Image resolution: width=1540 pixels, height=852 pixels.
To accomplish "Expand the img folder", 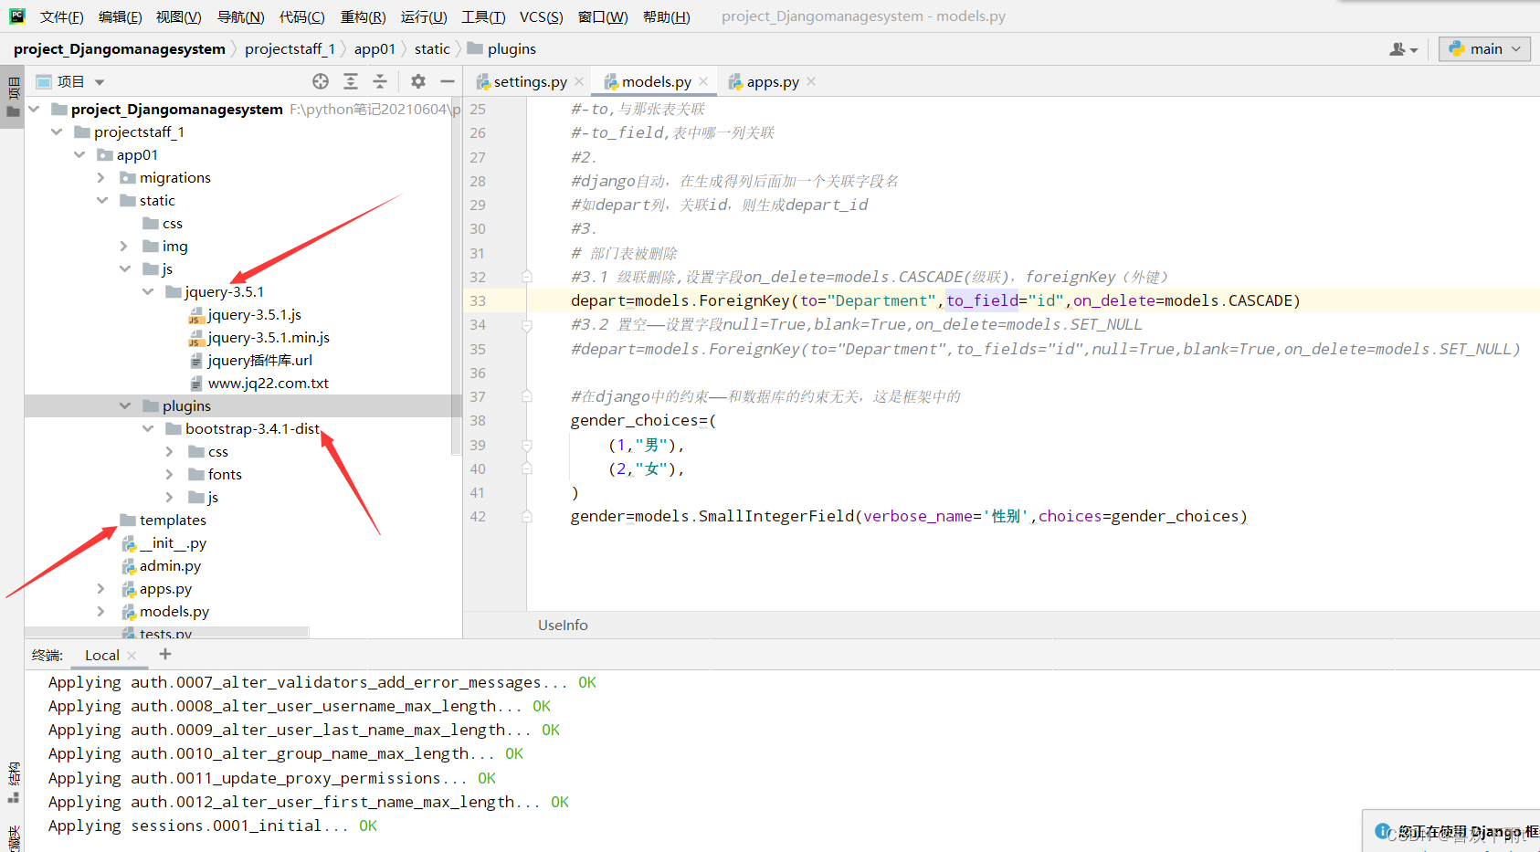I will pyautogui.click(x=124, y=247).
